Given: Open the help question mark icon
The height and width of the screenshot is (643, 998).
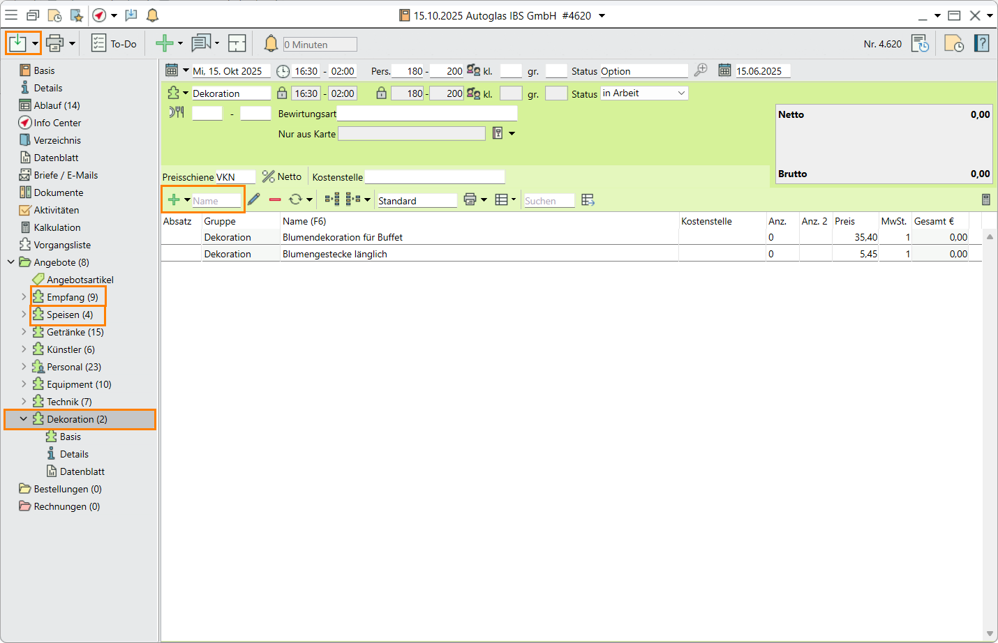Looking at the screenshot, I should [x=982, y=44].
